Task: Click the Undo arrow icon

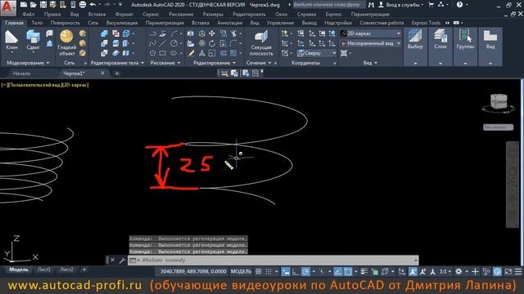Action: click(x=93, y=5)
